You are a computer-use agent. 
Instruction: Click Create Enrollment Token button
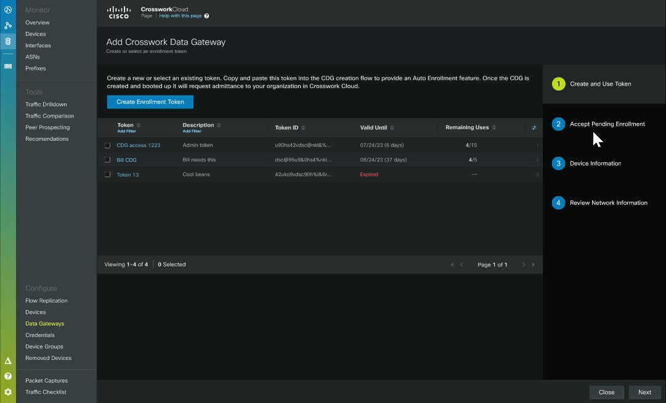150,102
